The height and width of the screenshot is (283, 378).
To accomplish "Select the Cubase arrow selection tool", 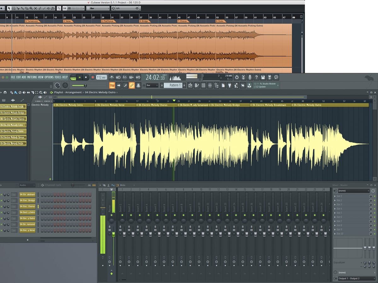I will (x=9, y=8).
